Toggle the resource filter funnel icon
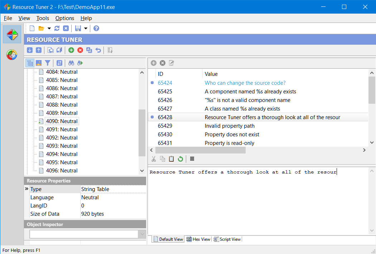Viewport: 376px width, 254px height. coord(48,63)
